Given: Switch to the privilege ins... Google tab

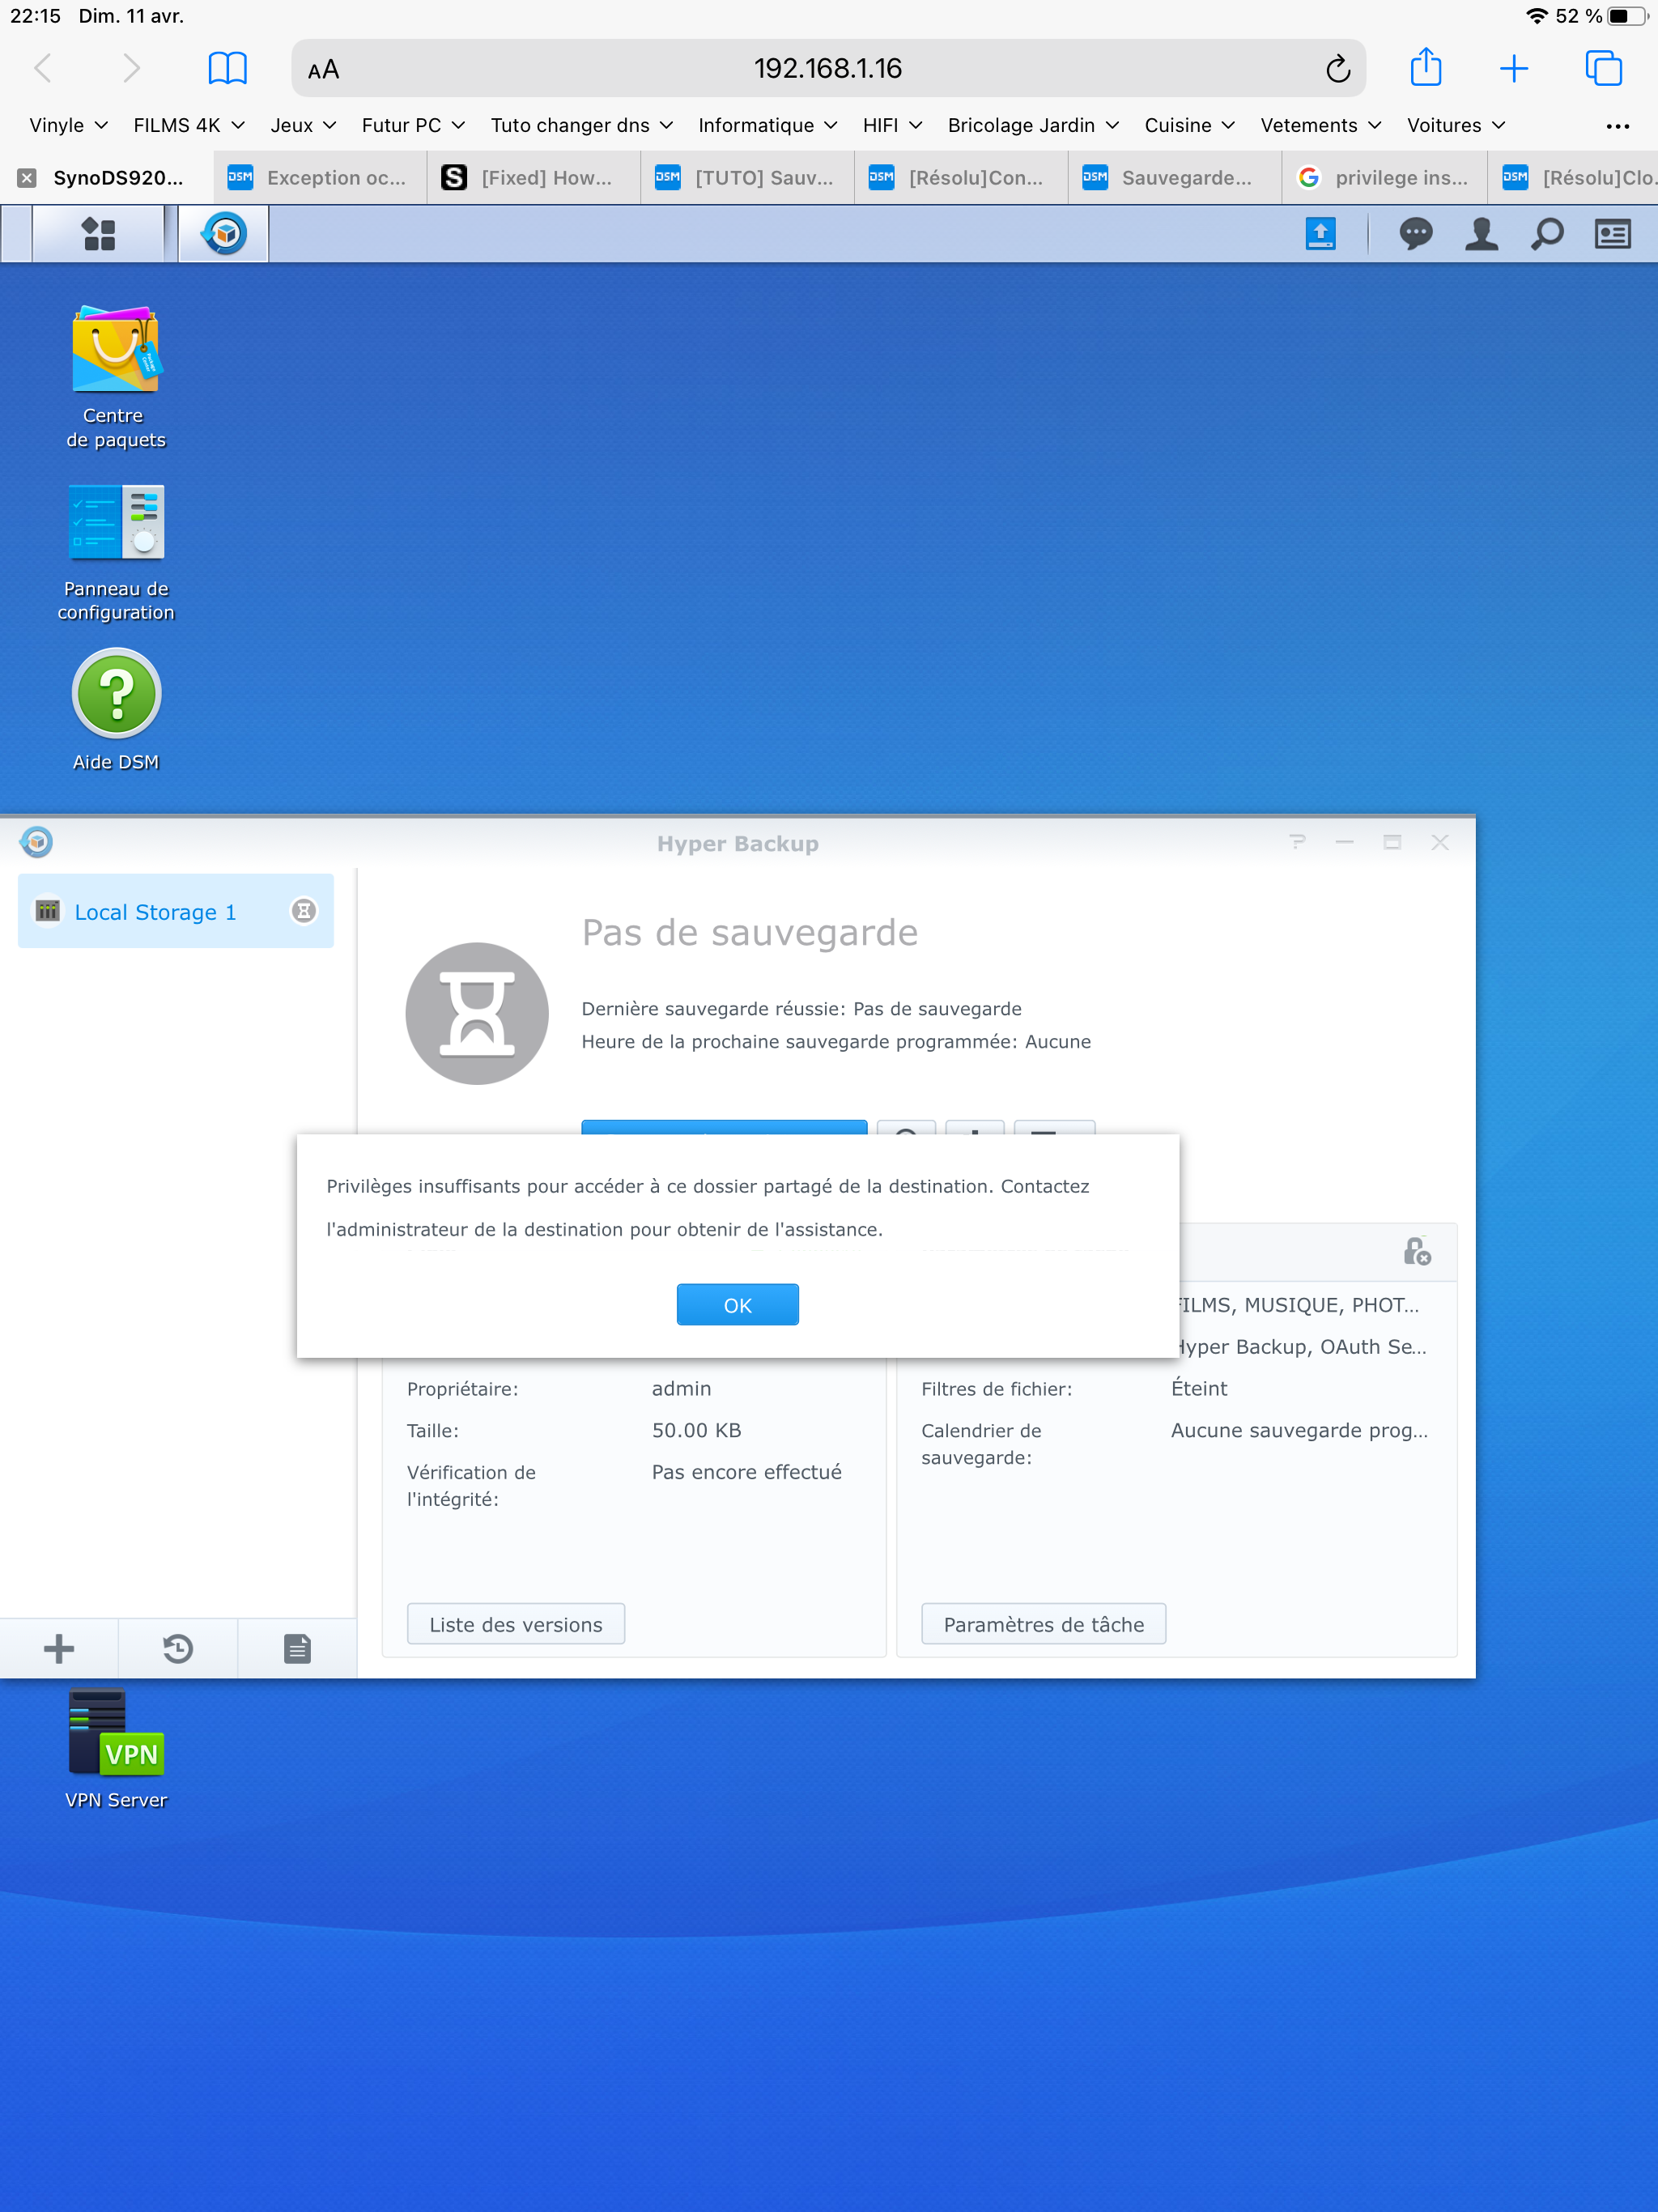Looking at the screenshot, I should (1384, 178).
